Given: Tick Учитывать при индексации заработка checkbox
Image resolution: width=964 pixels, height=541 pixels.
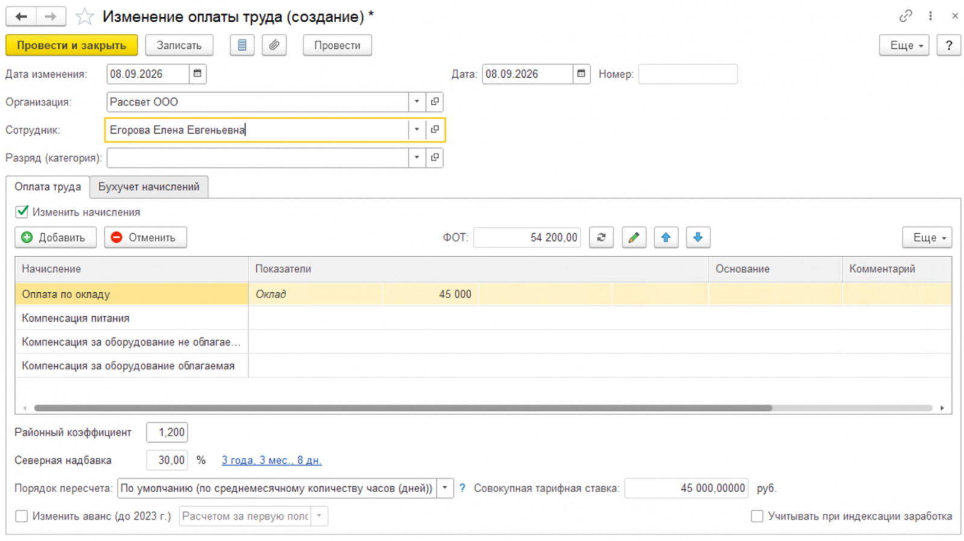Looking at the screenshot, I should click(757, 516).
